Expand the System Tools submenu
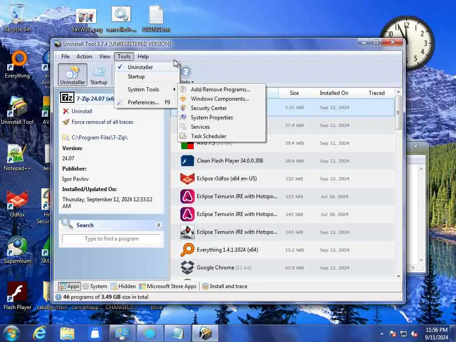Viewport: 456px width, 342px height. point(147,89)
